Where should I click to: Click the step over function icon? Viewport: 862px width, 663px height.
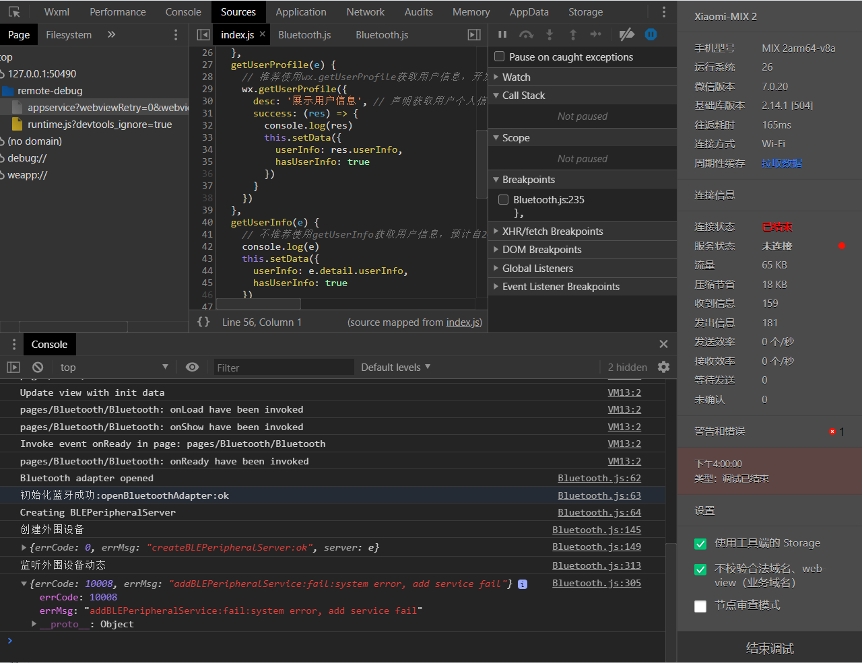[x=526, y=34]
